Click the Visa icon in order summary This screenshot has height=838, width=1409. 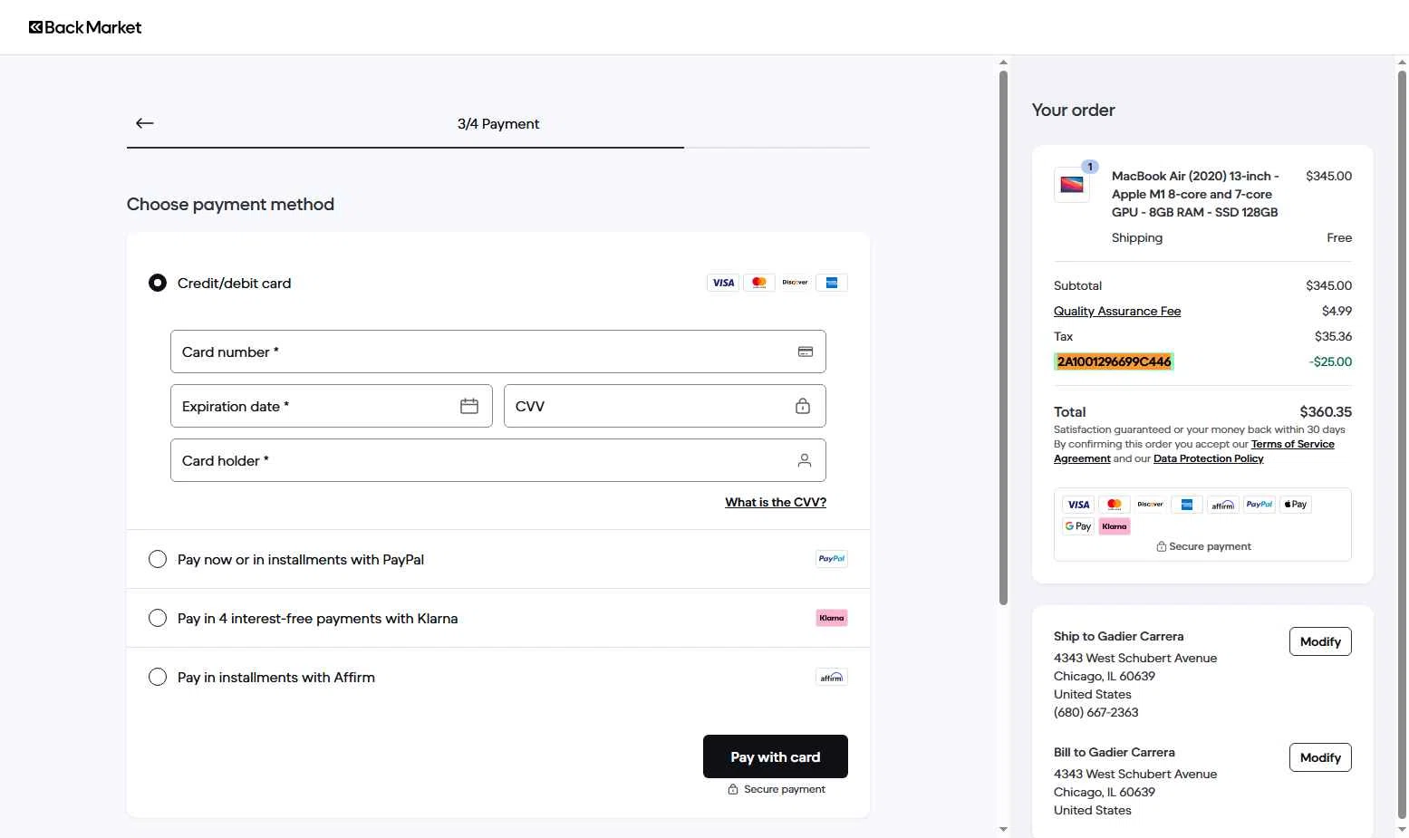coord(1078,505)
